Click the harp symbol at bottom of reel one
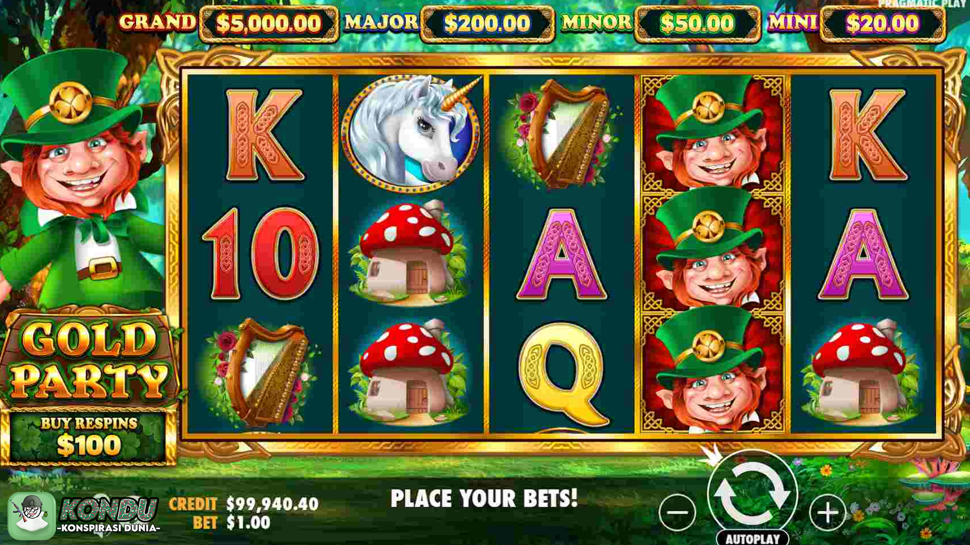970x545 pixels. click(260, 373)
